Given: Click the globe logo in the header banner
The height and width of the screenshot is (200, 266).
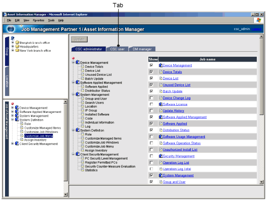Looking at the screenshot, I should (x=11, y=29).
